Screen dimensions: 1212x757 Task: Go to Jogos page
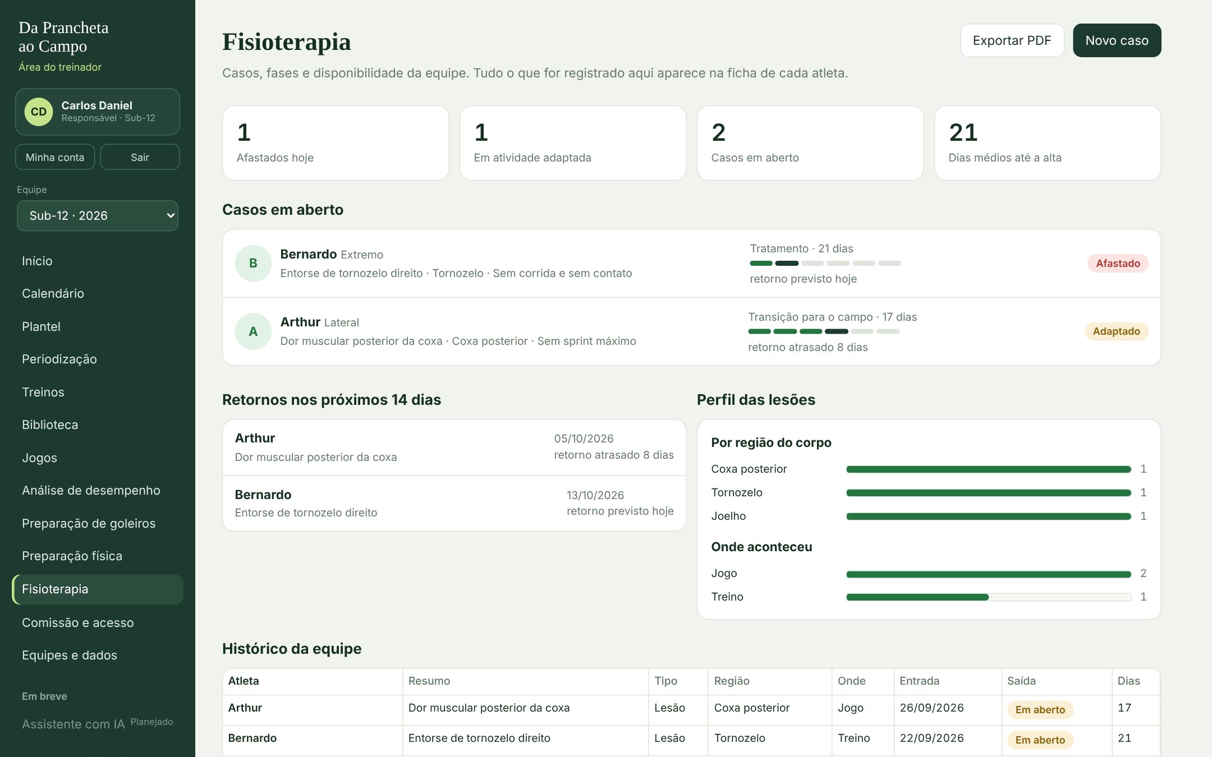pos(98,458)
